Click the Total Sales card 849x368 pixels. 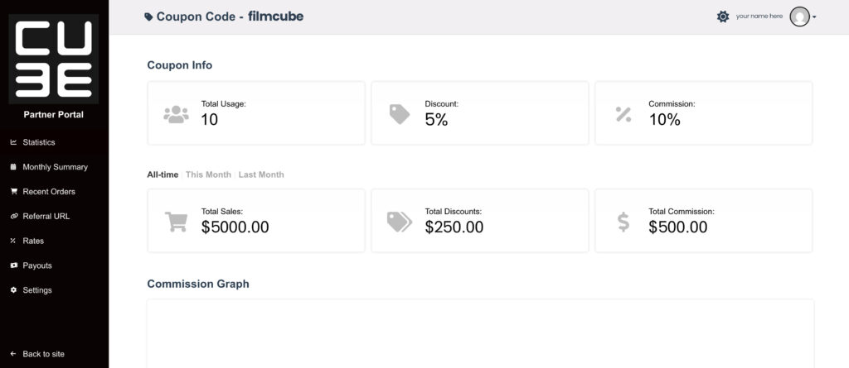(256, 221)
